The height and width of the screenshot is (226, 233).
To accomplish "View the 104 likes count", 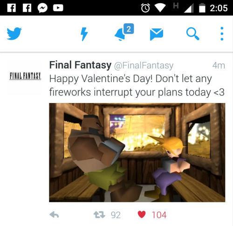I will pyautogui.click(x=159, y=215).
